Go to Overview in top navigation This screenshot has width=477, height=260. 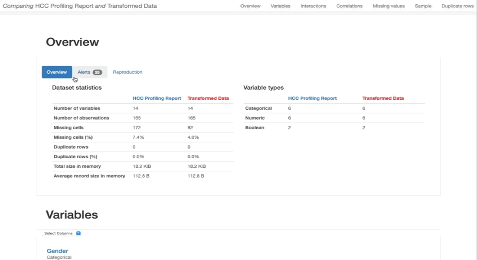250,6
